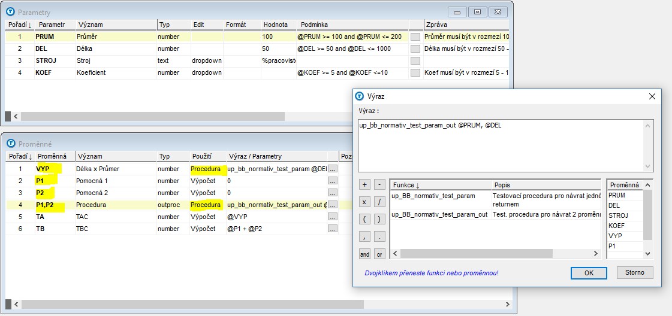Select the VYP variable cell
The height and width of the screenshot is (316, 672).
click(55, 169)
